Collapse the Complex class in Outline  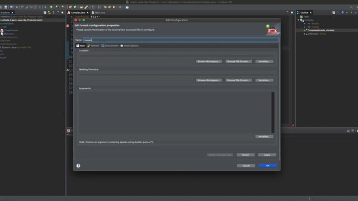[298, 20]
